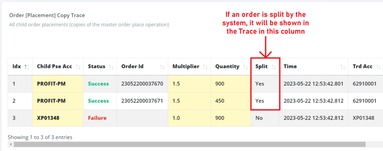Click multiplier 1.5 in row 1
Screen dimensions: 383x151
click(189, 84)
